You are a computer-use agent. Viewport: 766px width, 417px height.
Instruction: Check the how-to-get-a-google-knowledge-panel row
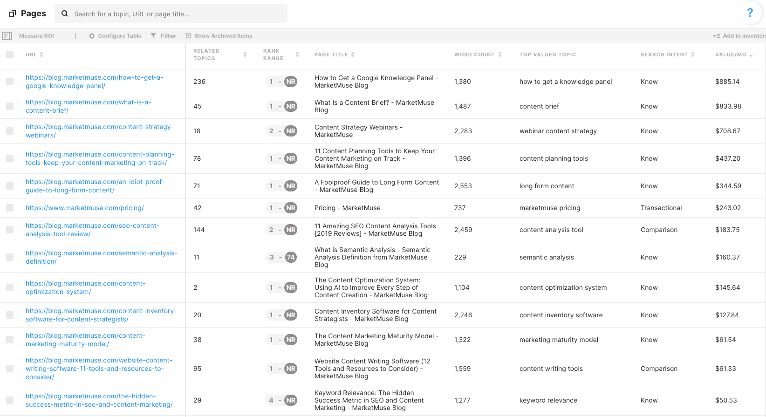pyautogui.click(x=10, y=82)
